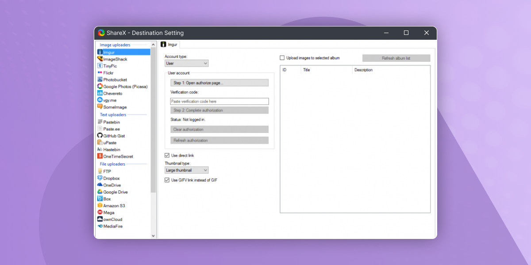531x265 pixels.
Task: Click the Text uploaders group heading
Action: pyautogui.click(x=113, y=115)
